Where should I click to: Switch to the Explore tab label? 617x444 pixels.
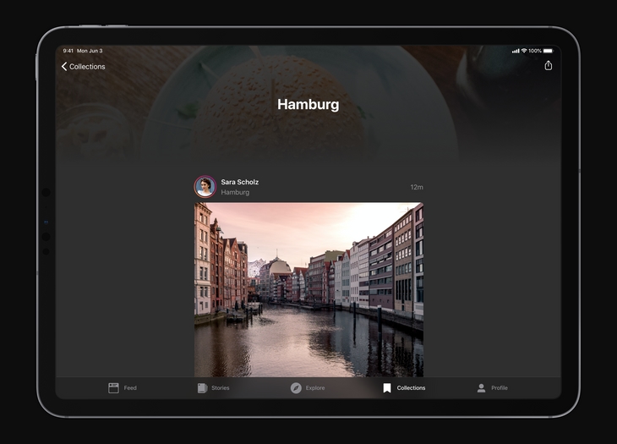tap(315, 388)
